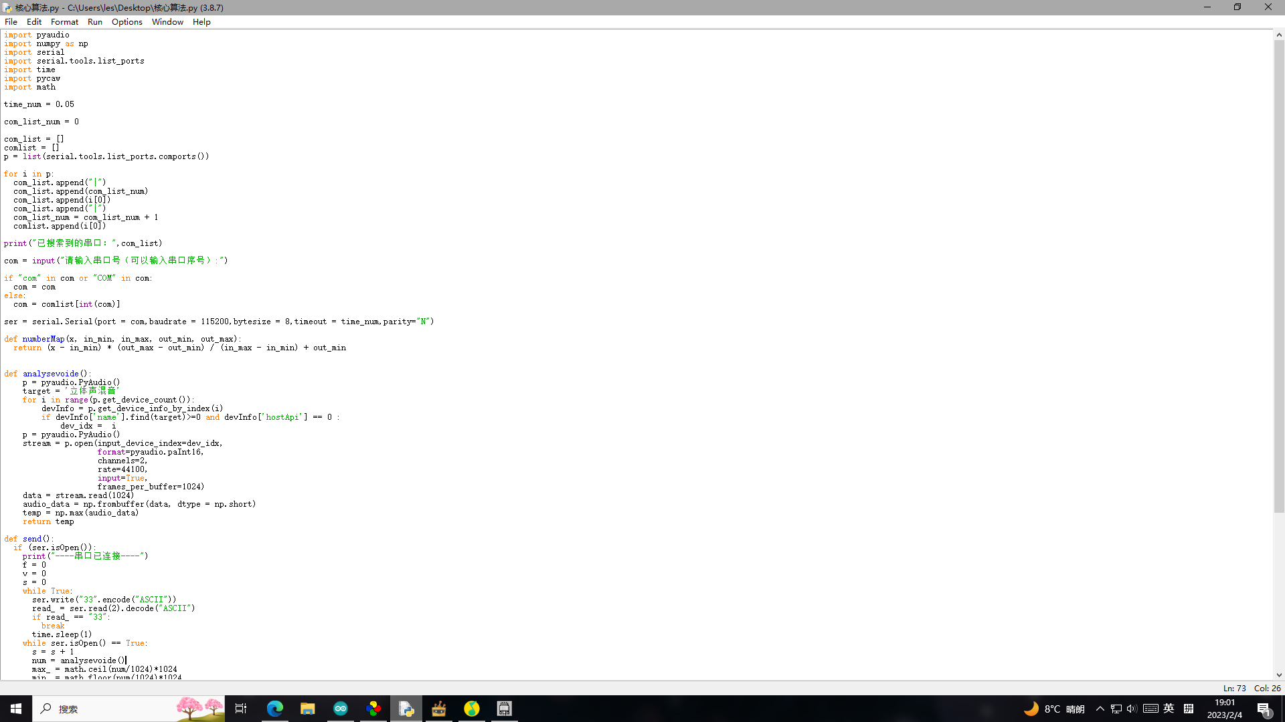Open the Run menu
This screenshot has width=1285, height=722.
[95, 21]
